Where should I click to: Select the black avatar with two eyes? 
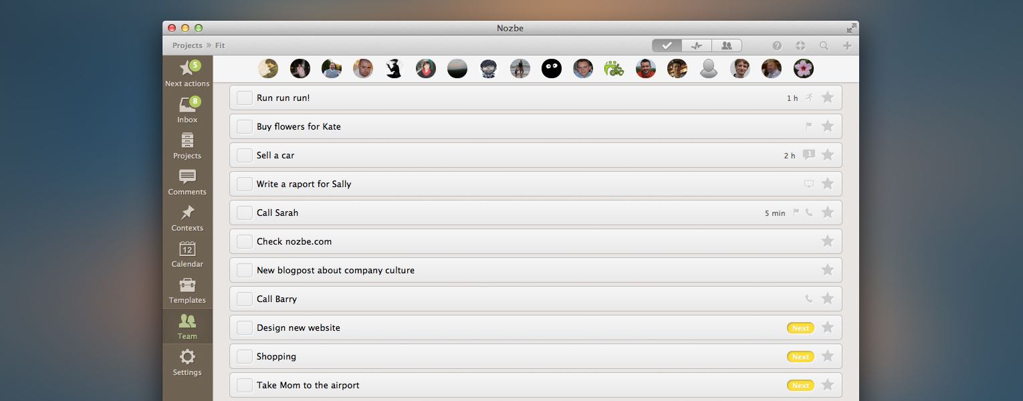click(x=552, y=68)
